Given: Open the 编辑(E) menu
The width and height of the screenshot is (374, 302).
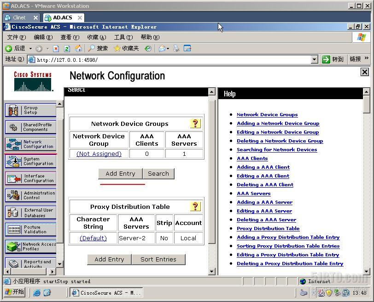Looking at the screenshot, I should point(43,37).
